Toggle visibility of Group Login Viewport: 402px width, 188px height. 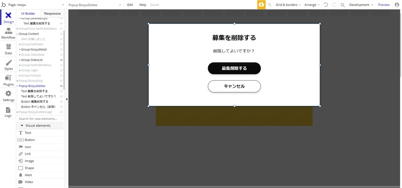coord(61,70)
